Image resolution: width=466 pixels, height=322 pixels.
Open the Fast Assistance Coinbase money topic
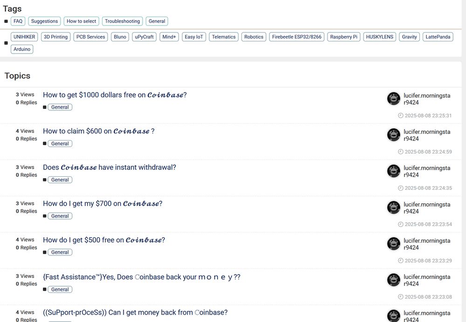coord(142,277)
